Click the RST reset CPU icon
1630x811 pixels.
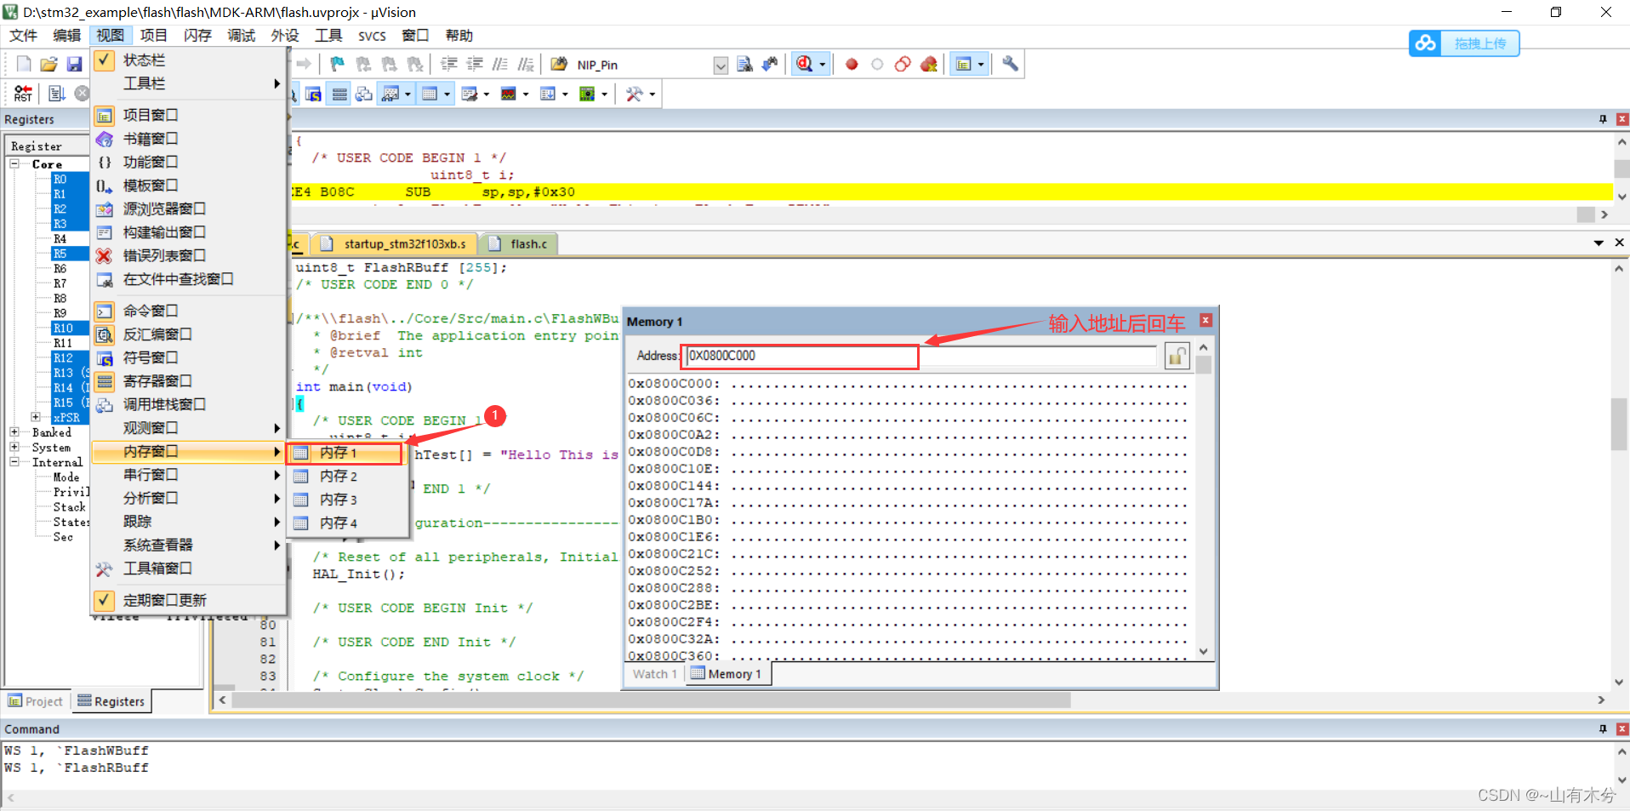(x=23, y=94)
